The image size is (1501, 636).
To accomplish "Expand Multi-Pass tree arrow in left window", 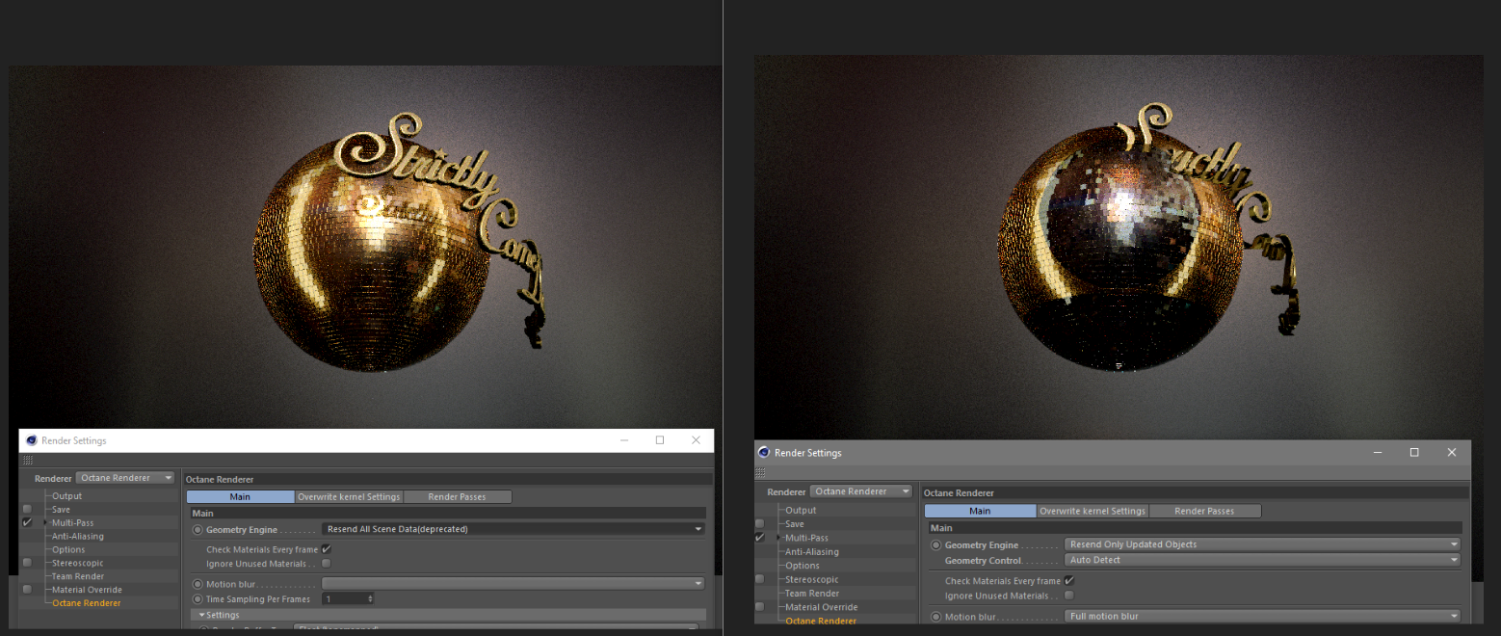I will tap(45, 522).
